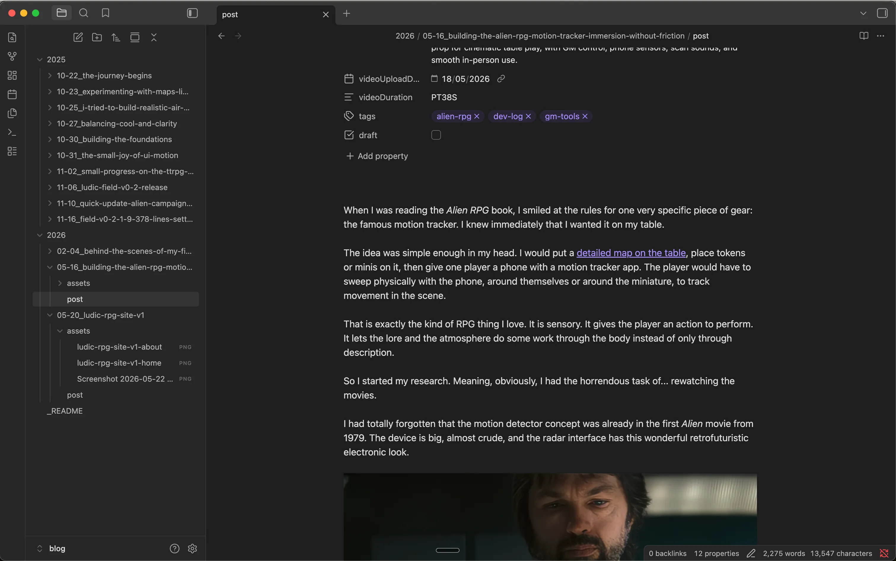Screen dimensions: 896x561
Task: Change sort order icon
Action: click(116, 37)
